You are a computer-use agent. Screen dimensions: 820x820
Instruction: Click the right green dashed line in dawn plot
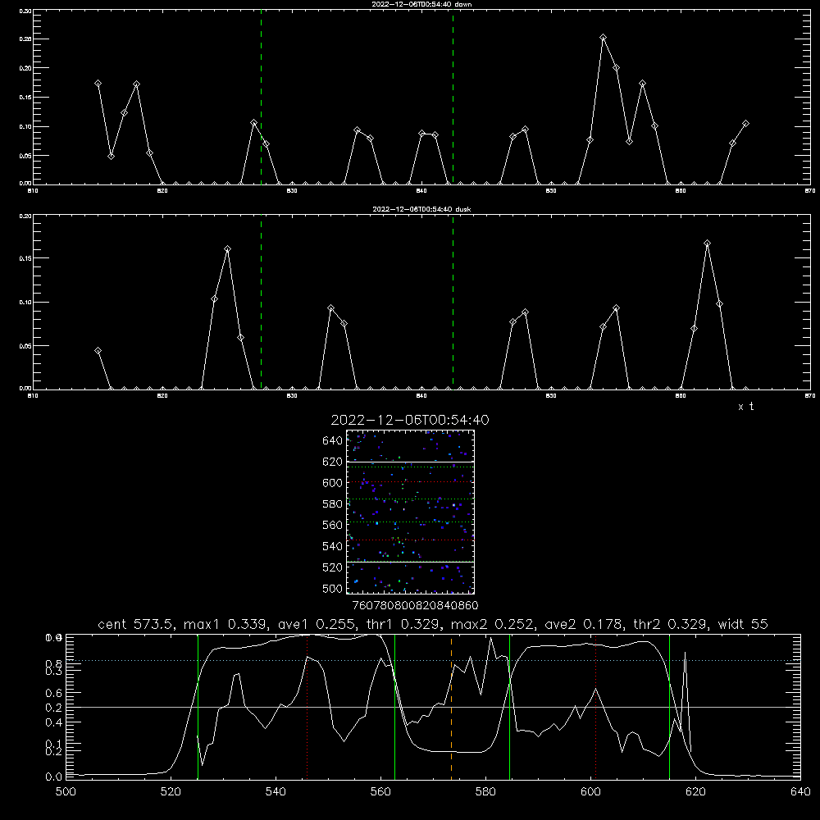pos(453,97)
